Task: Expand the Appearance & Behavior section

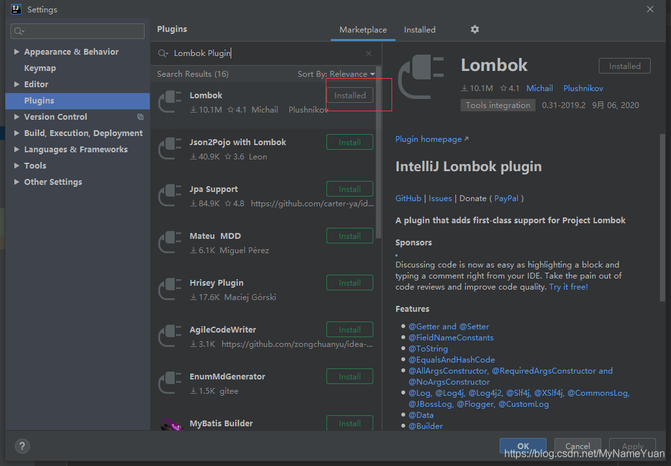Action: [17, 51]
